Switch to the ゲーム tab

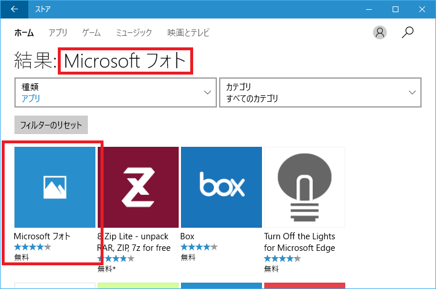pyautogui.click(x=91, y=33)
